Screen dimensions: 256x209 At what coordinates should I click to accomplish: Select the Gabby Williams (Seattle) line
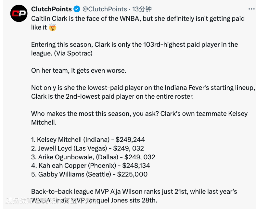tap(89, 174)
